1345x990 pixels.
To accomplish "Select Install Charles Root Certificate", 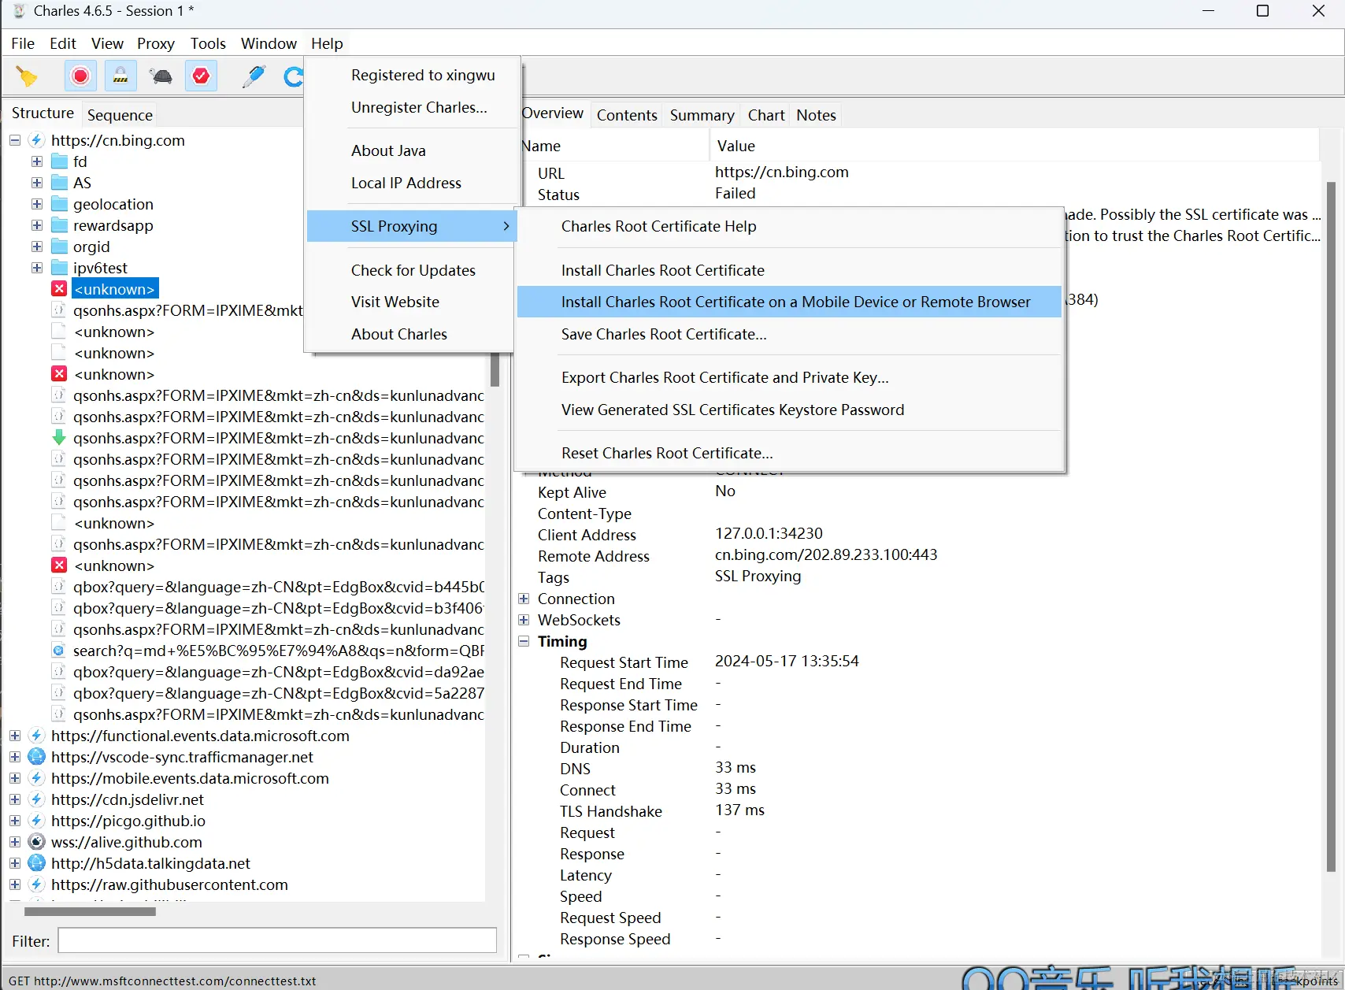I will click(789, 270).
